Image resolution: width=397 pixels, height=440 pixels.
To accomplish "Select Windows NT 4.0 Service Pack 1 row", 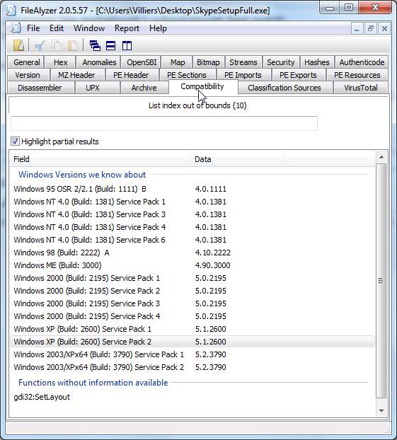I will (x=192, y=202).
